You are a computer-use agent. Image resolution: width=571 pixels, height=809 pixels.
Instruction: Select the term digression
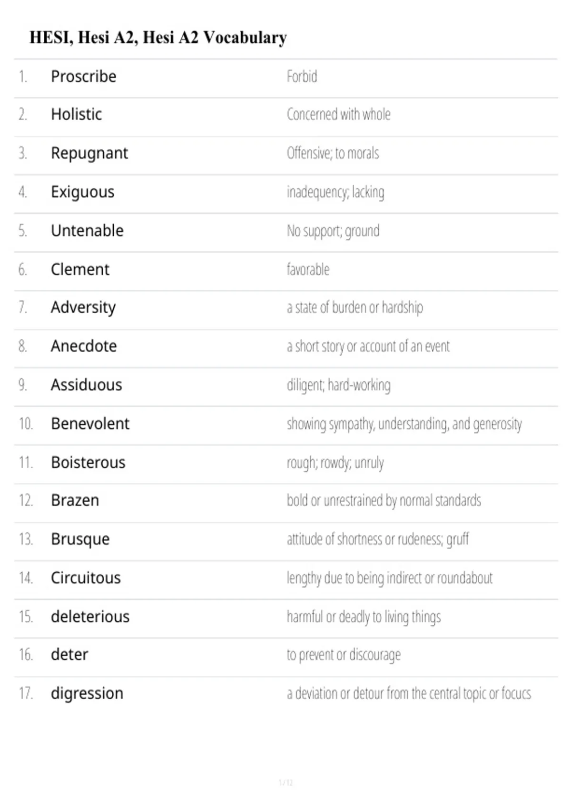(x=87, y=694)
